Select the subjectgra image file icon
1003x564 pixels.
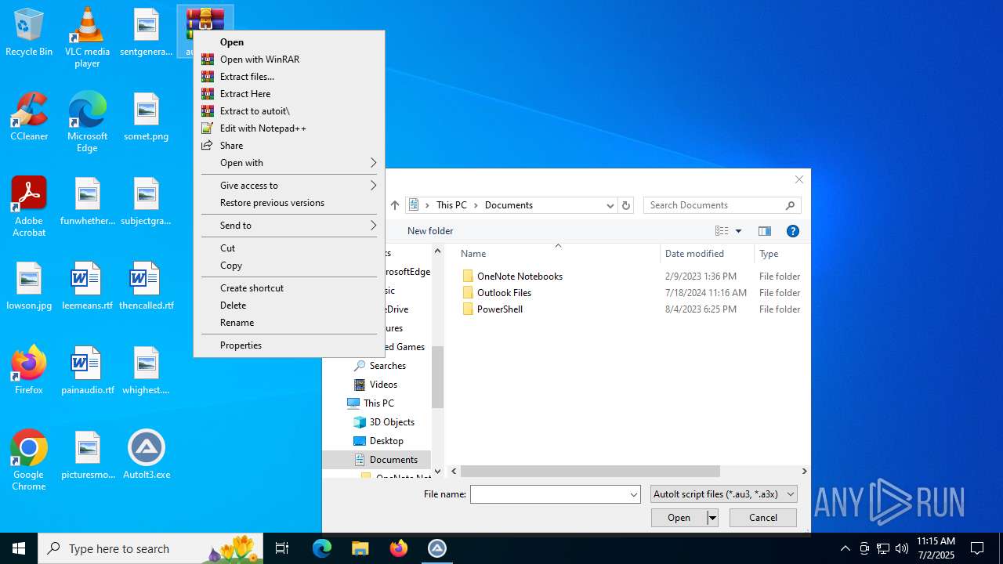click(x=146, y=202)
